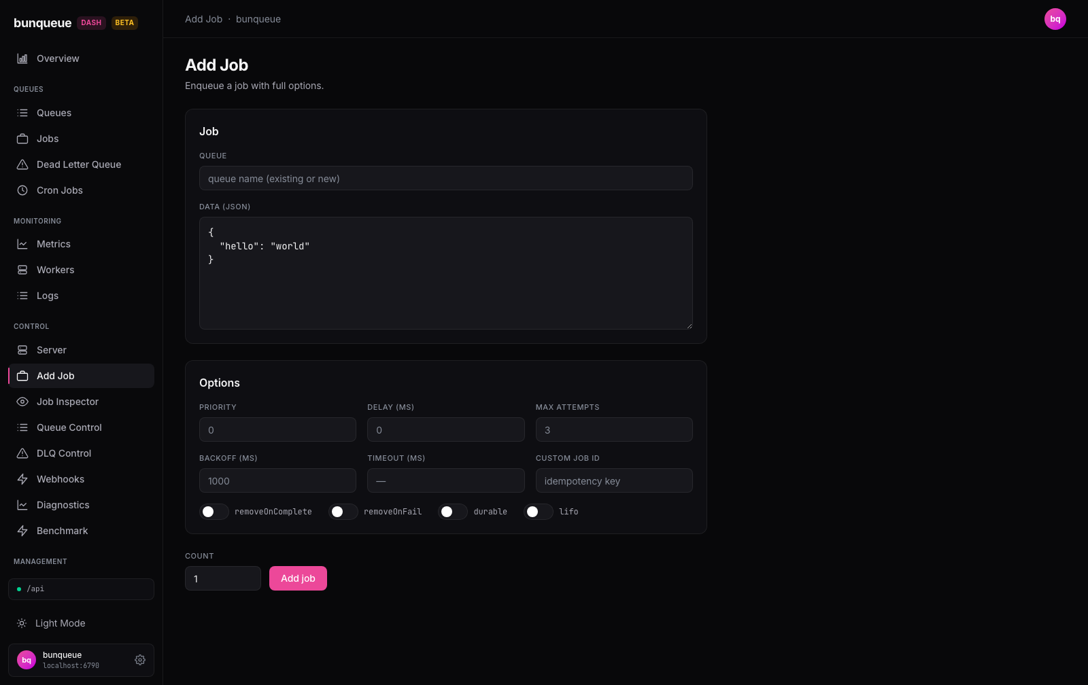Go to Queue Control in sidebar
The width and height of the screenshot is (1088, 685).
pyautogui.click(x=81, y=427)
